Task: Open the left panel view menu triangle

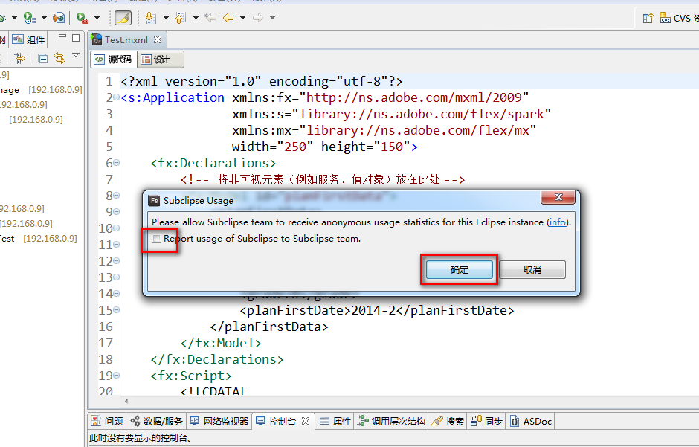Action: tap(76, 55)
